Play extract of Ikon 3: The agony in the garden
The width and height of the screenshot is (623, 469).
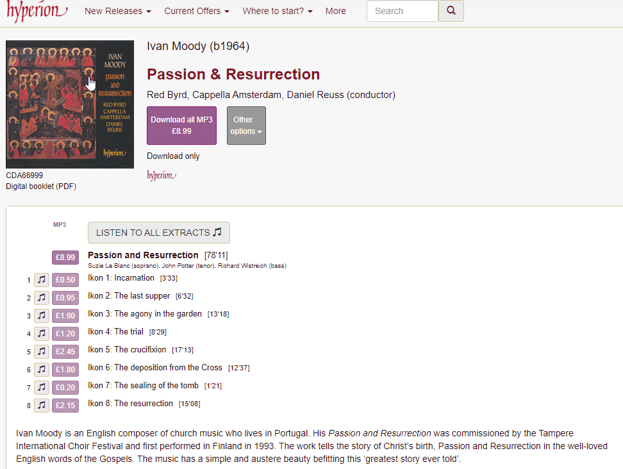tap(41, 316)
